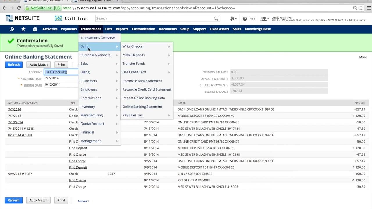Click the top Auto Match button
The height and width of the screenshot is (209, 372).
[x=38, y=65]
